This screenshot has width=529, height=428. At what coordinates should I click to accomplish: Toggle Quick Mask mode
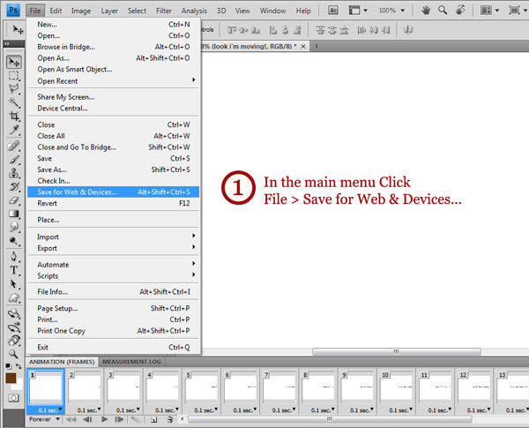(x=13, y=398)
